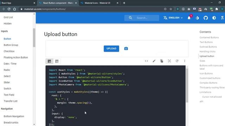Collapse the Inputs section

coord(4,31)
